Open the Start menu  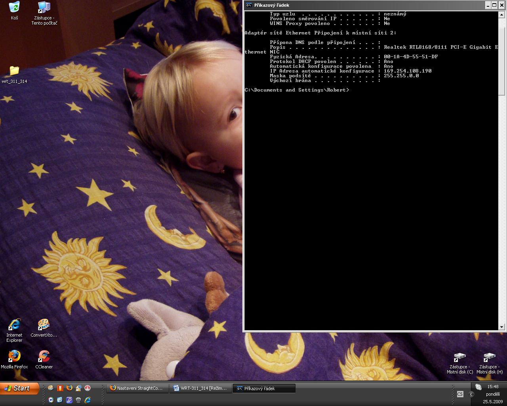[x=20, y=388]
